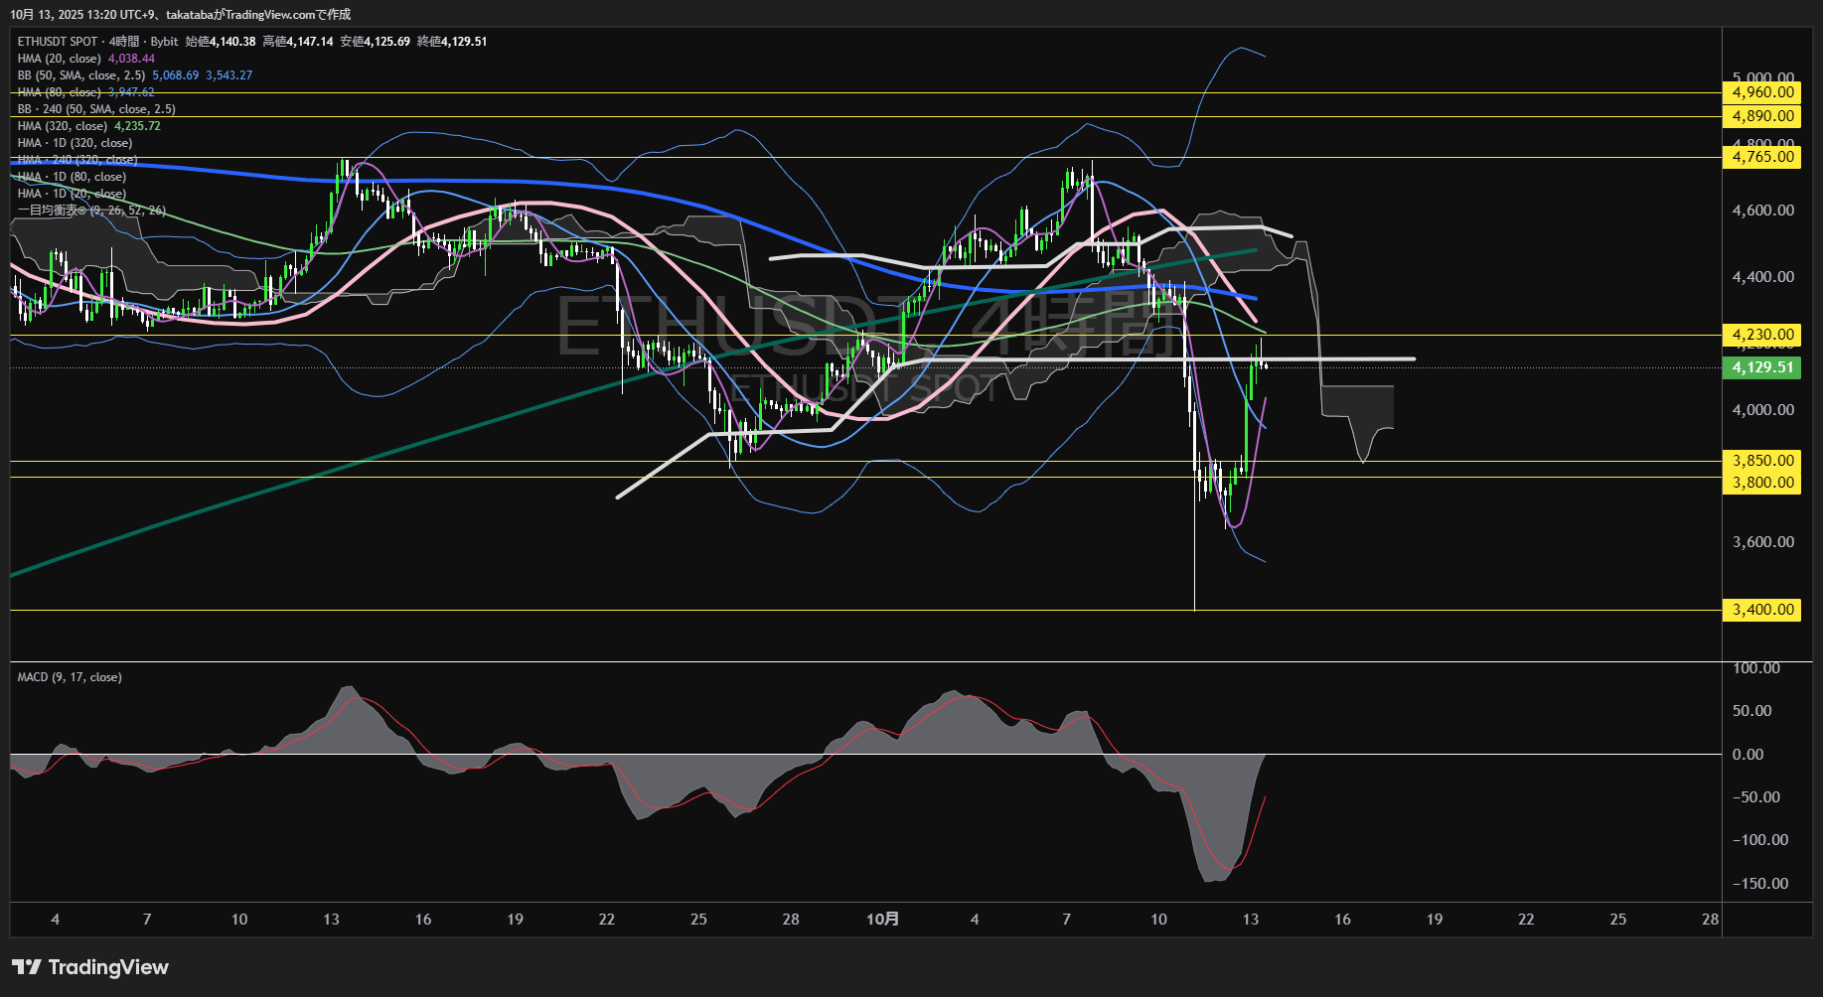Screen dimensions: 1823x997
Task: Open the Ichimoku (9, 26, 52, 26) legend
Action: coord(91,211)
